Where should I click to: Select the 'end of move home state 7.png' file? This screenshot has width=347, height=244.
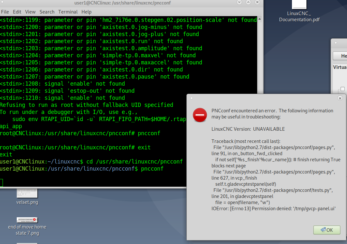(27, 226)
